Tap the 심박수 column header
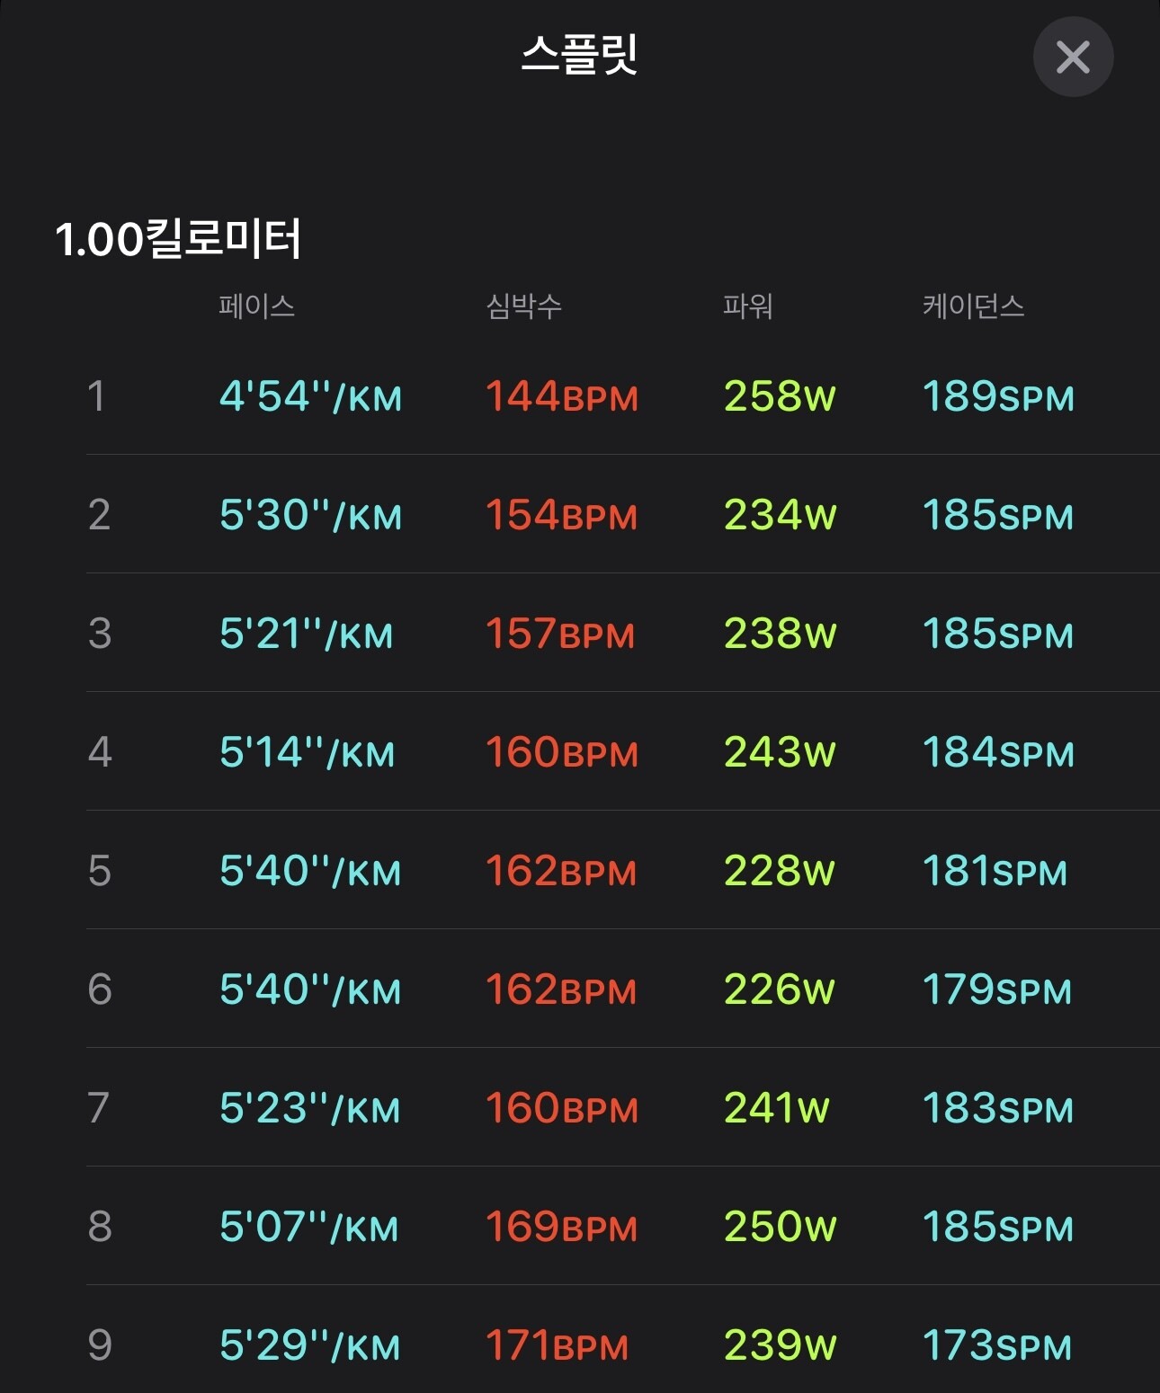The height and width of the screenshot is (1393, 1160). pos(523,306)
